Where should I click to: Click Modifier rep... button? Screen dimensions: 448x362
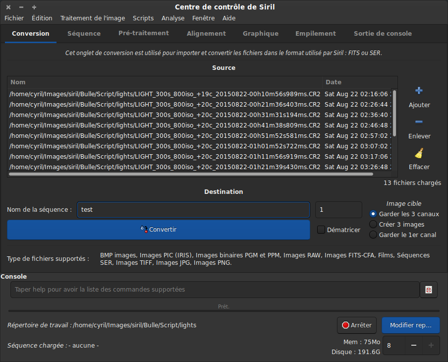[x=410, y=325]
